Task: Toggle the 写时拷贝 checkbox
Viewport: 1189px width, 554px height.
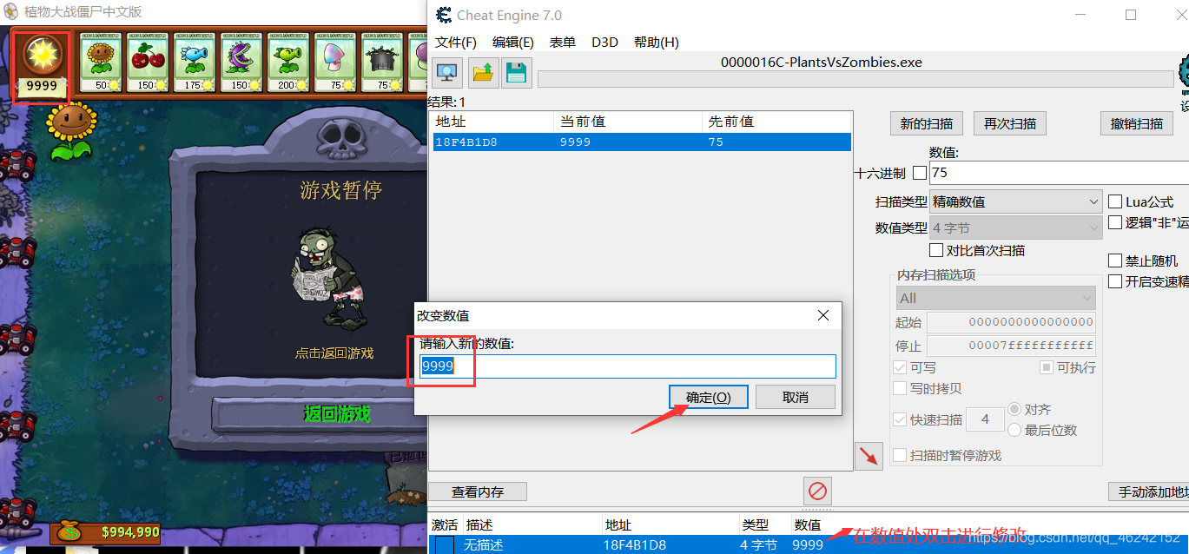Action: pos(900,388)
